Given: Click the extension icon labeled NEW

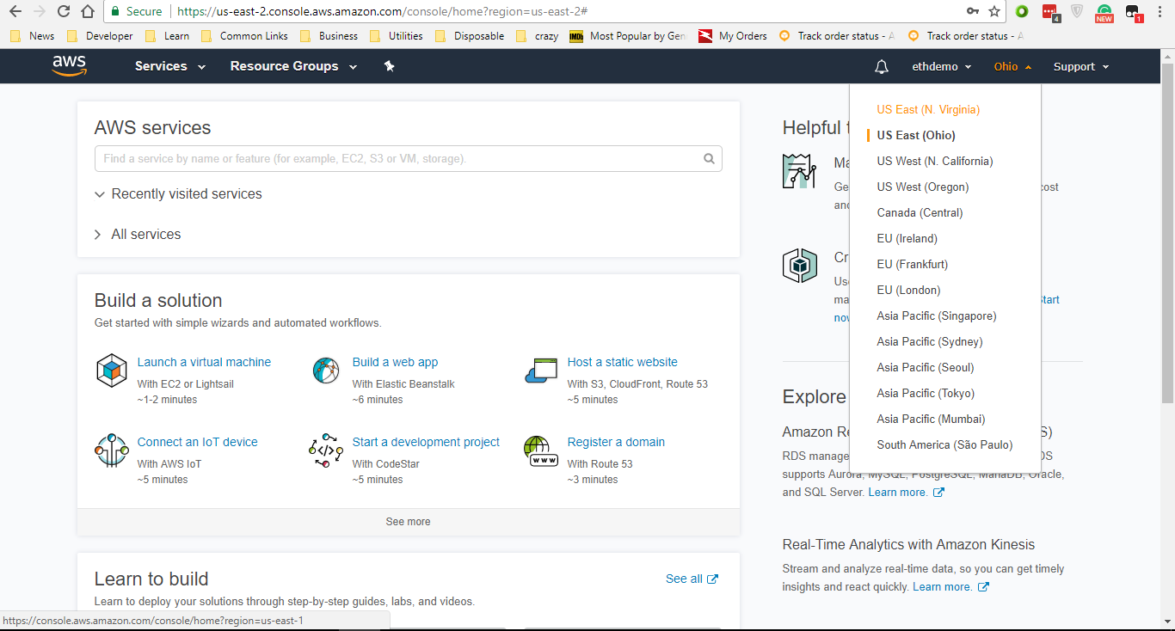Looking at the screenshot, I should (1104, 13).
